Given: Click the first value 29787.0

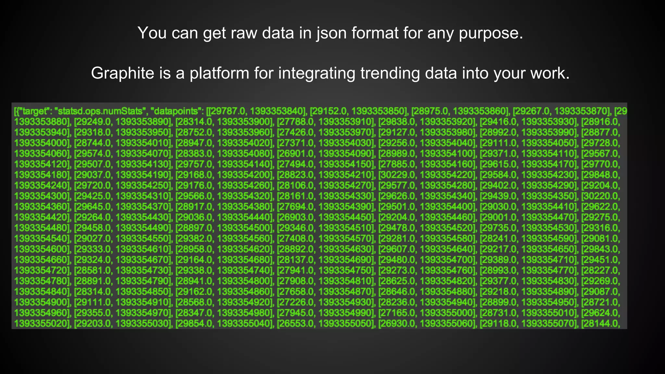Looking at the screenshot, I should click(x=229, y=111).
